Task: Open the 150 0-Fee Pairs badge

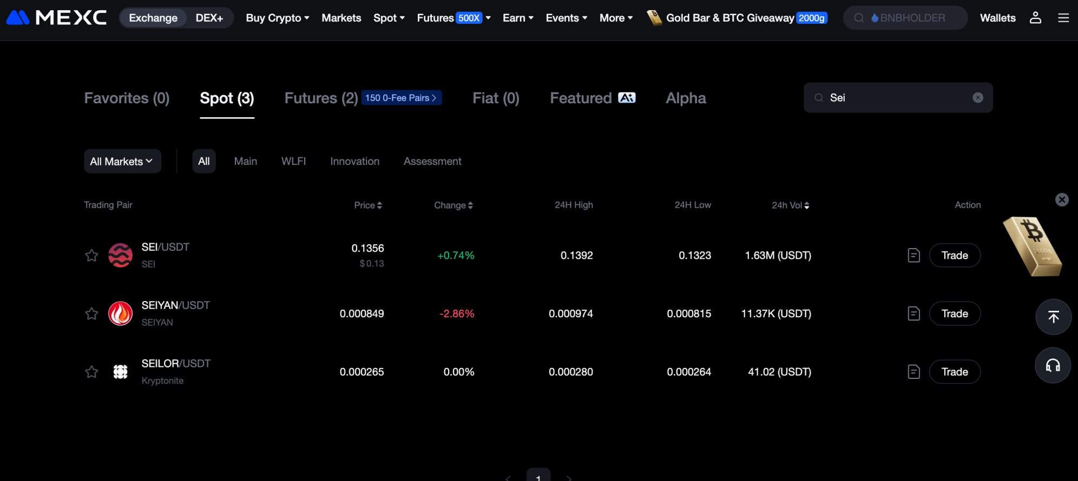Action: (x=402, y=98)
